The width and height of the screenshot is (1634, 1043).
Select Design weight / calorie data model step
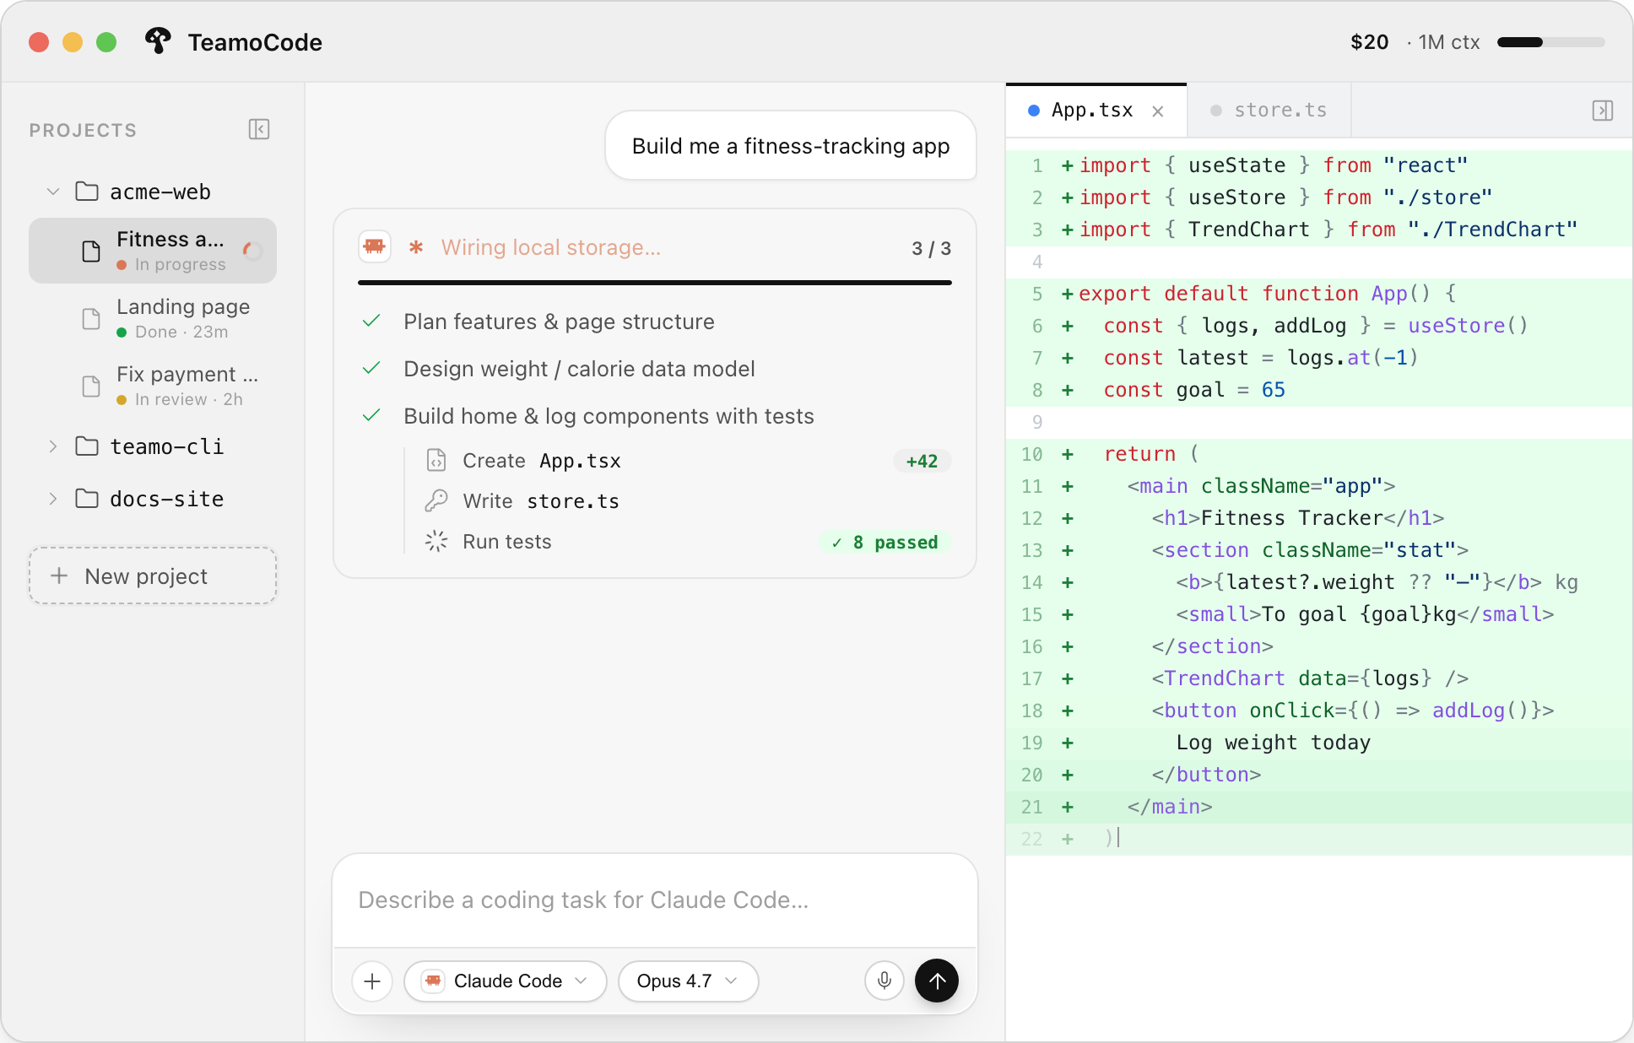tap(579, 369)
